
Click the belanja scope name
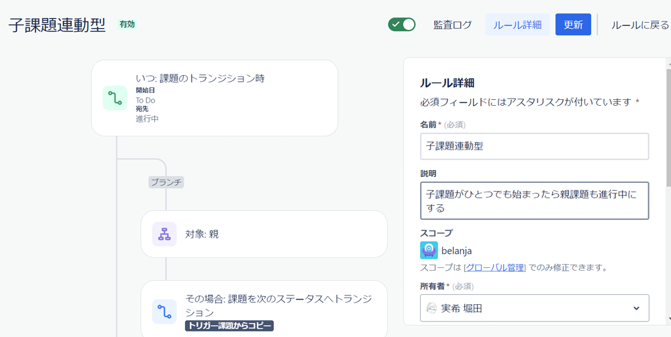(x=456, y=251)
